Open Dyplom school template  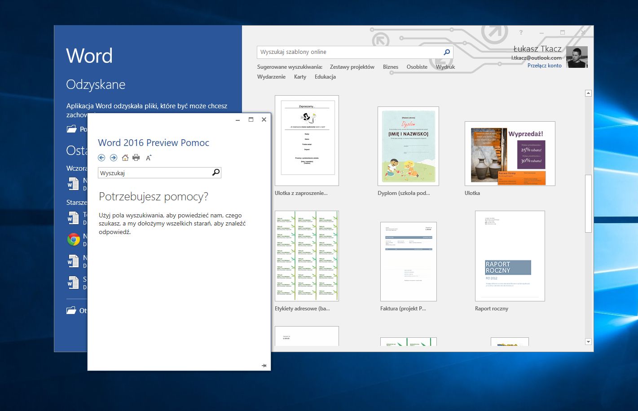(x=408, y=146)
